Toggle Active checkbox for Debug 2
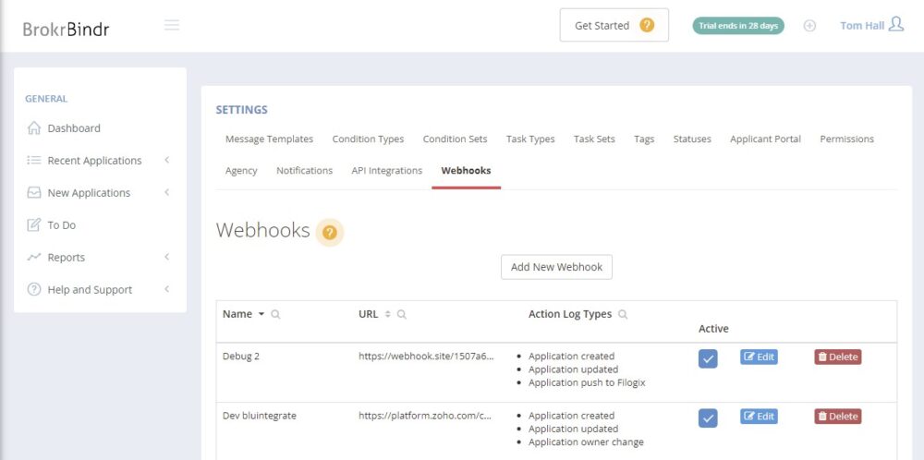Image resolution: width=924 pixels, height=460 pixels. coord(708,358)
